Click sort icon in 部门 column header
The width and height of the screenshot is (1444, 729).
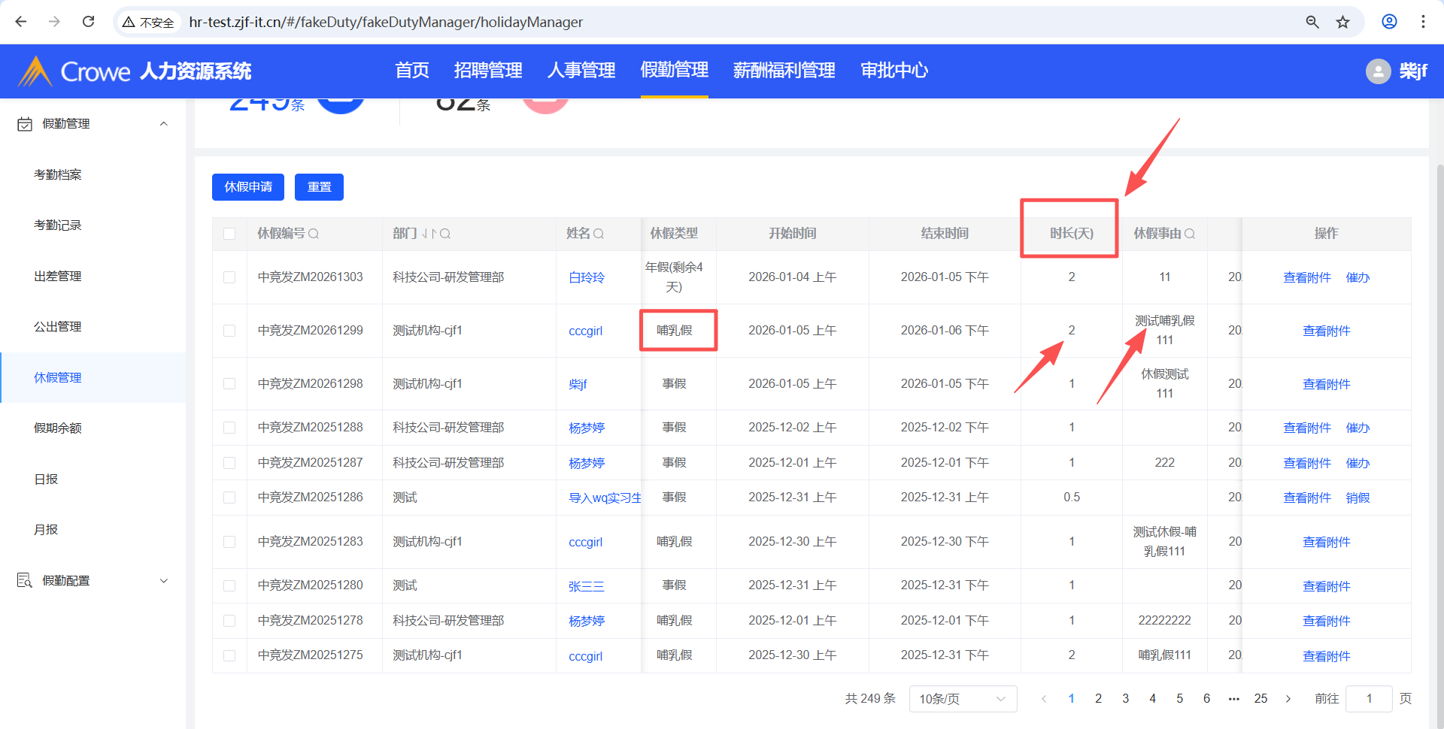429,234
